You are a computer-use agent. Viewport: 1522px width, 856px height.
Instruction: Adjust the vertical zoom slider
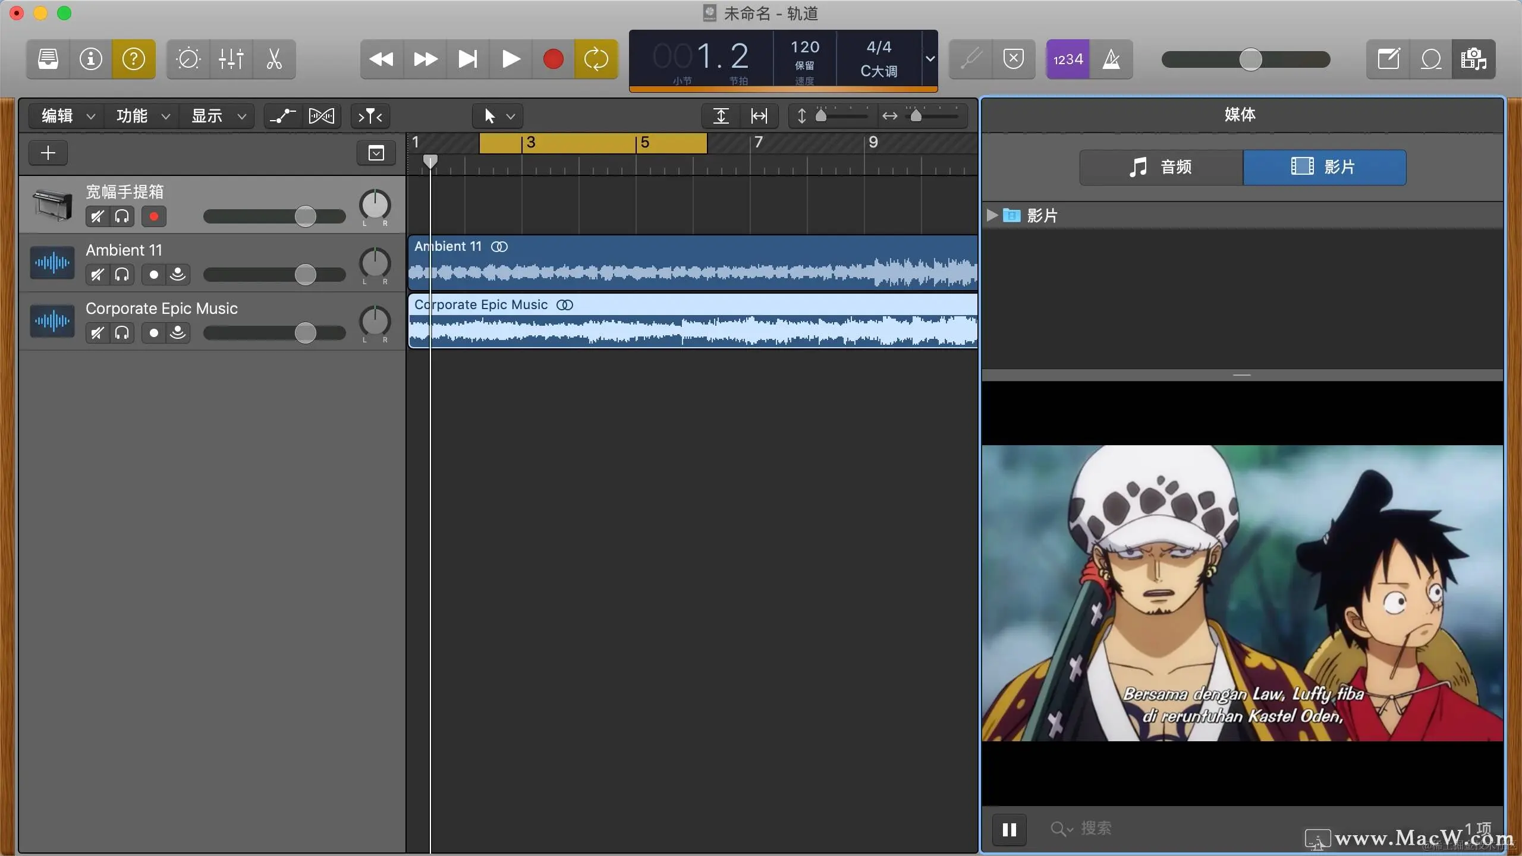[x=841, y=116]
